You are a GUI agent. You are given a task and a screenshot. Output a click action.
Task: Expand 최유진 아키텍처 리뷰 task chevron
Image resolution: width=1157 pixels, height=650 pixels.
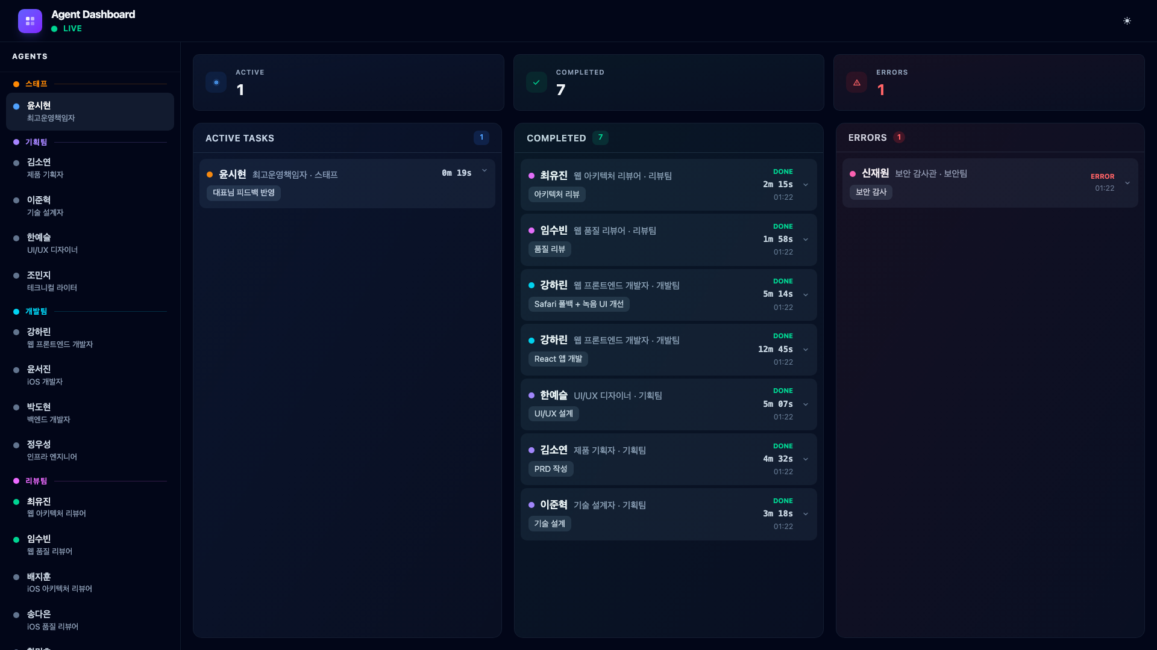[x=806, y=185]
